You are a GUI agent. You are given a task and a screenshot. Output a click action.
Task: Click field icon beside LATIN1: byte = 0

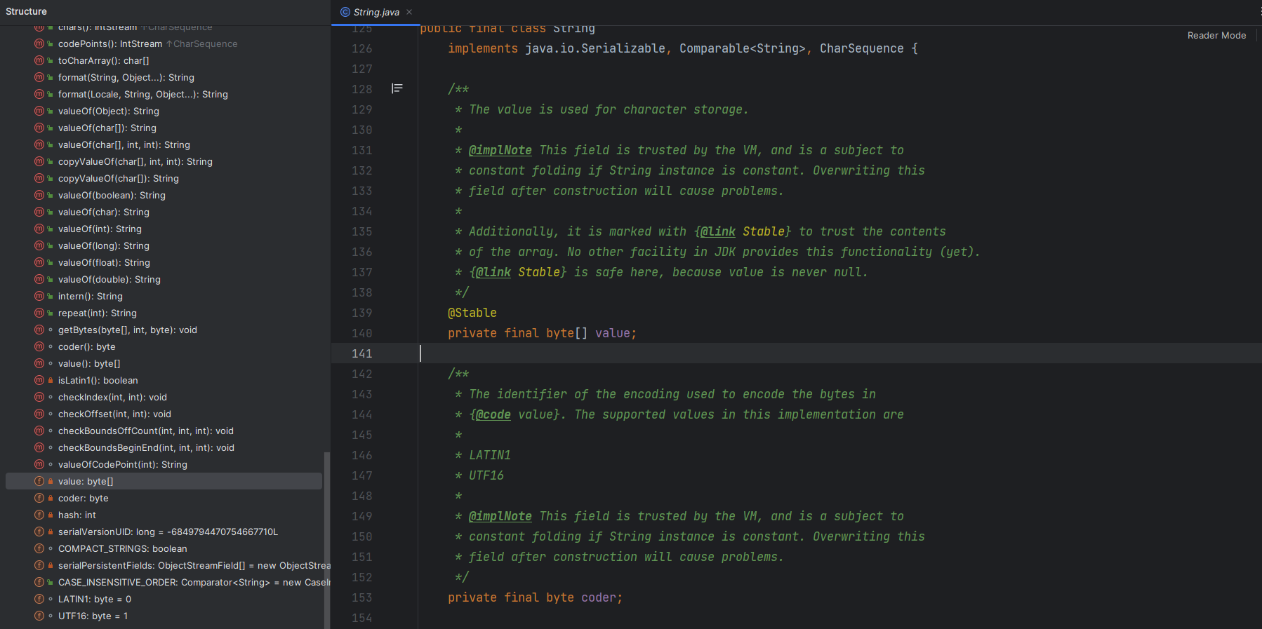(39, 599)
